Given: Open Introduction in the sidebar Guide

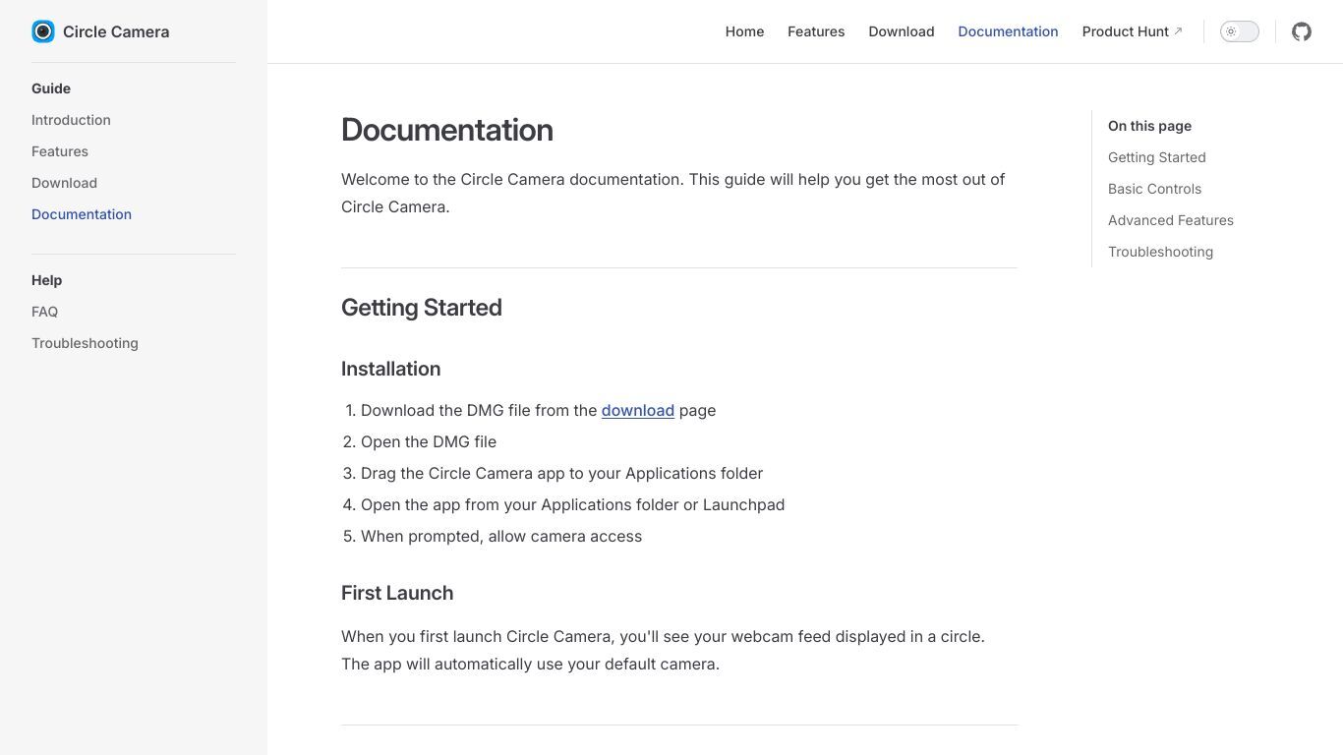Looking at the screenshot, I should tap(71, 120).
